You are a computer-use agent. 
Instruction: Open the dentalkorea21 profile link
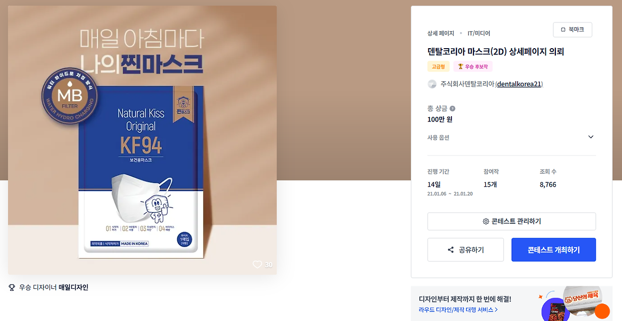(x=519, y=84)
